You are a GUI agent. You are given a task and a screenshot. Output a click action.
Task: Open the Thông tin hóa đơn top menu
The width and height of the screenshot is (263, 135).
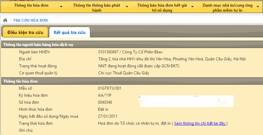[x=31, y=6]
